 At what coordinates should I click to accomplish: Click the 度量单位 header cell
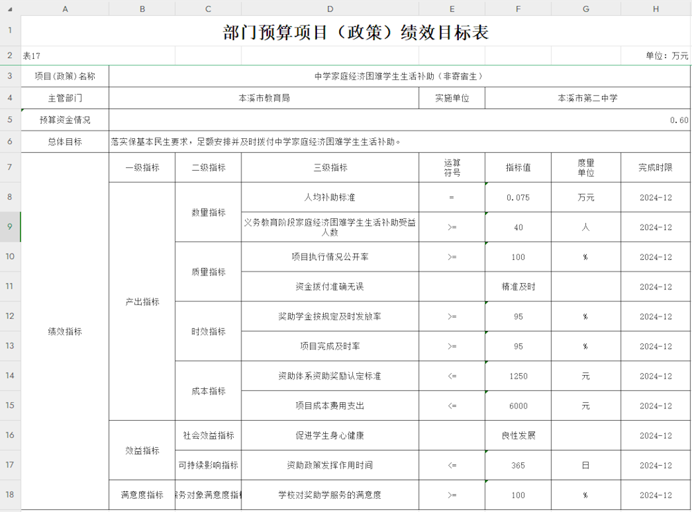[x=586, y=167]
